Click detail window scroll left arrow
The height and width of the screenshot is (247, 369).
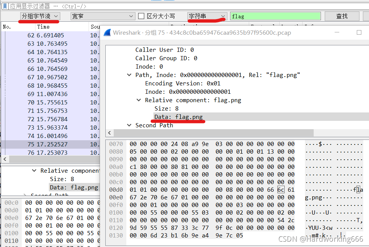click(110, 133)
